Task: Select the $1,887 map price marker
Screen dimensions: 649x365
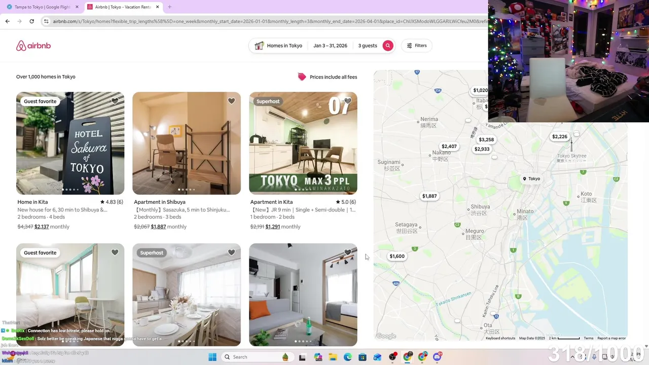Action: click(429, 196)
